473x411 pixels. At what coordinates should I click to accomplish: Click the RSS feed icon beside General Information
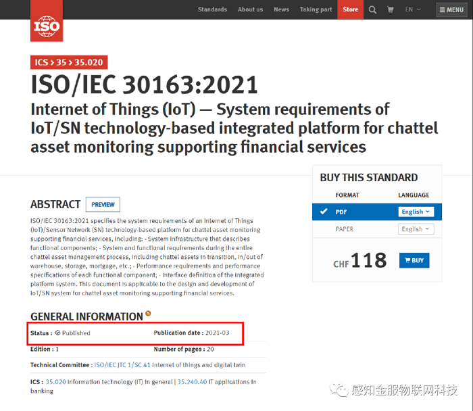(x=148, y=314)
